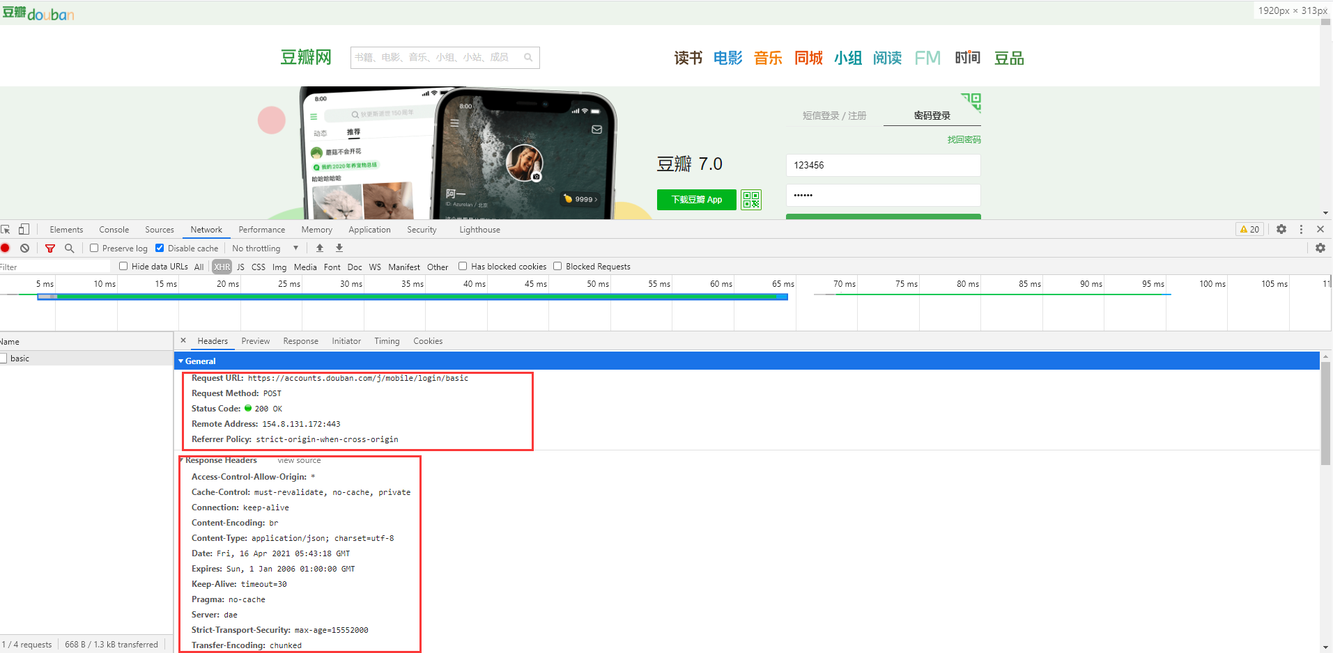Go to the Memory tab
The height and width of the screenshot is (653, 1333).
point(316,230)
